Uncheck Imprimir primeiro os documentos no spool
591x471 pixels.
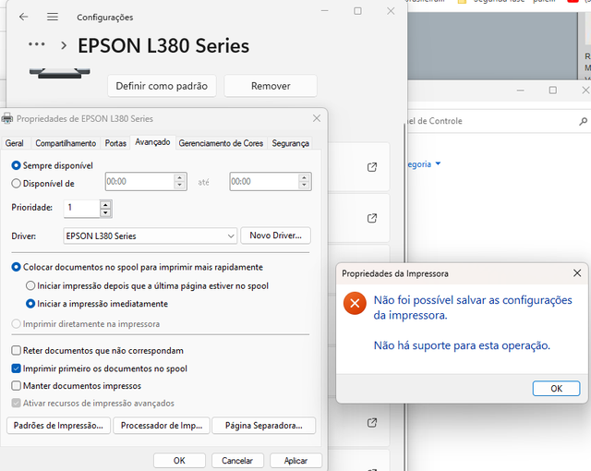coord(17,368)
